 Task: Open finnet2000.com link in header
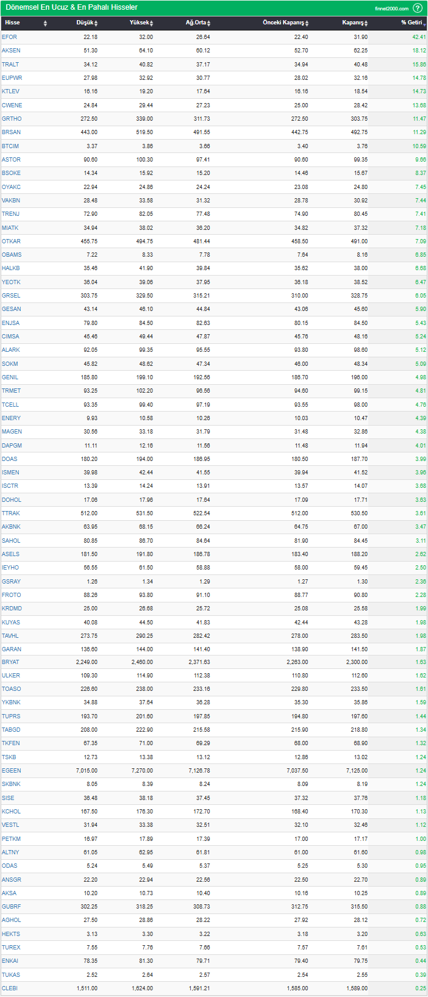click(x=391, y=9)
